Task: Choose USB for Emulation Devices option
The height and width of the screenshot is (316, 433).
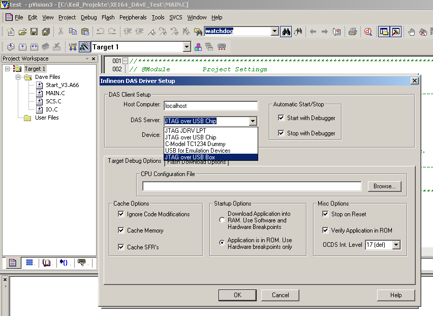Action: [x=211, y=151]
